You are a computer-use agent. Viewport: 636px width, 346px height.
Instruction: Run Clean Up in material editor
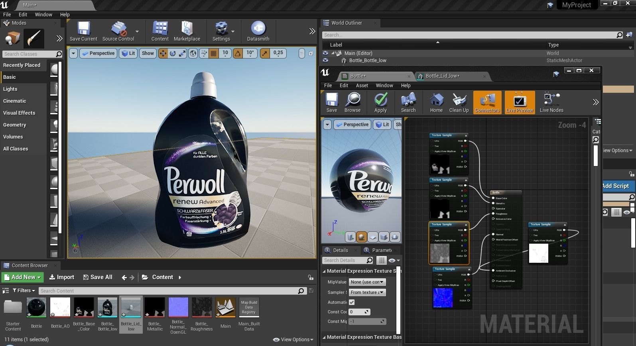point(459,103)
